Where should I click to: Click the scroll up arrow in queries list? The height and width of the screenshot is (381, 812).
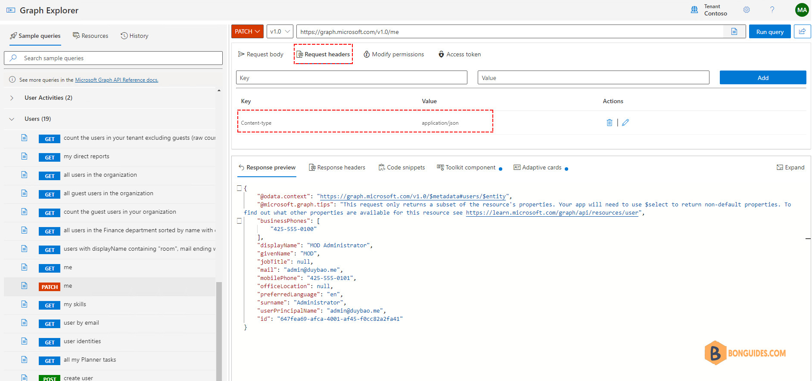point(219,91)
